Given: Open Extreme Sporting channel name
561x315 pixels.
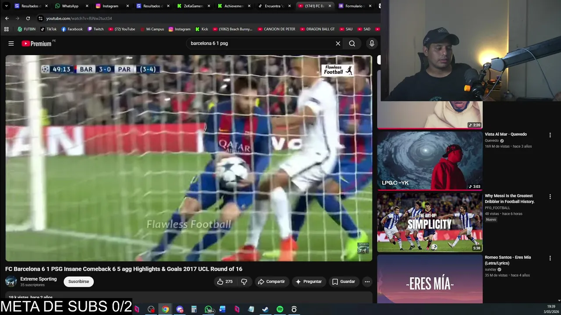Looking at the screenshot, I should tap(38, 279).
